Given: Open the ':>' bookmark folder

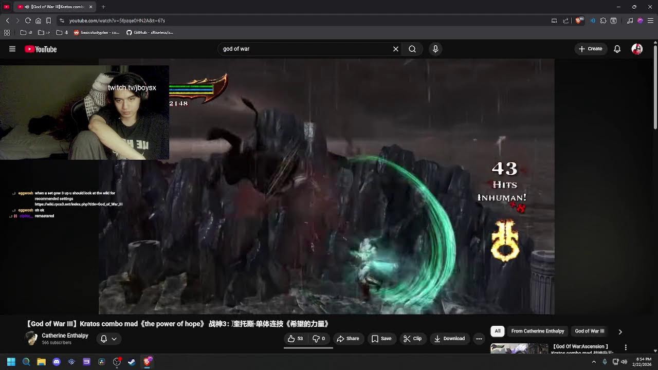Looking at the screenshot, I should click(x=44, y=32).
